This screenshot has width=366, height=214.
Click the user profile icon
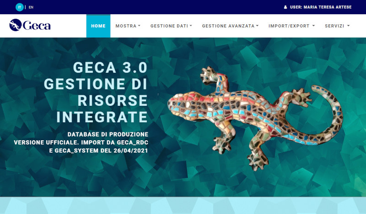pyautogui.click(x=285, y=7)
